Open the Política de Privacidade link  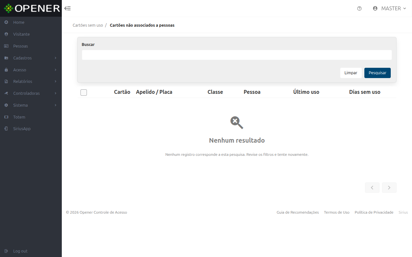(374, 212)
